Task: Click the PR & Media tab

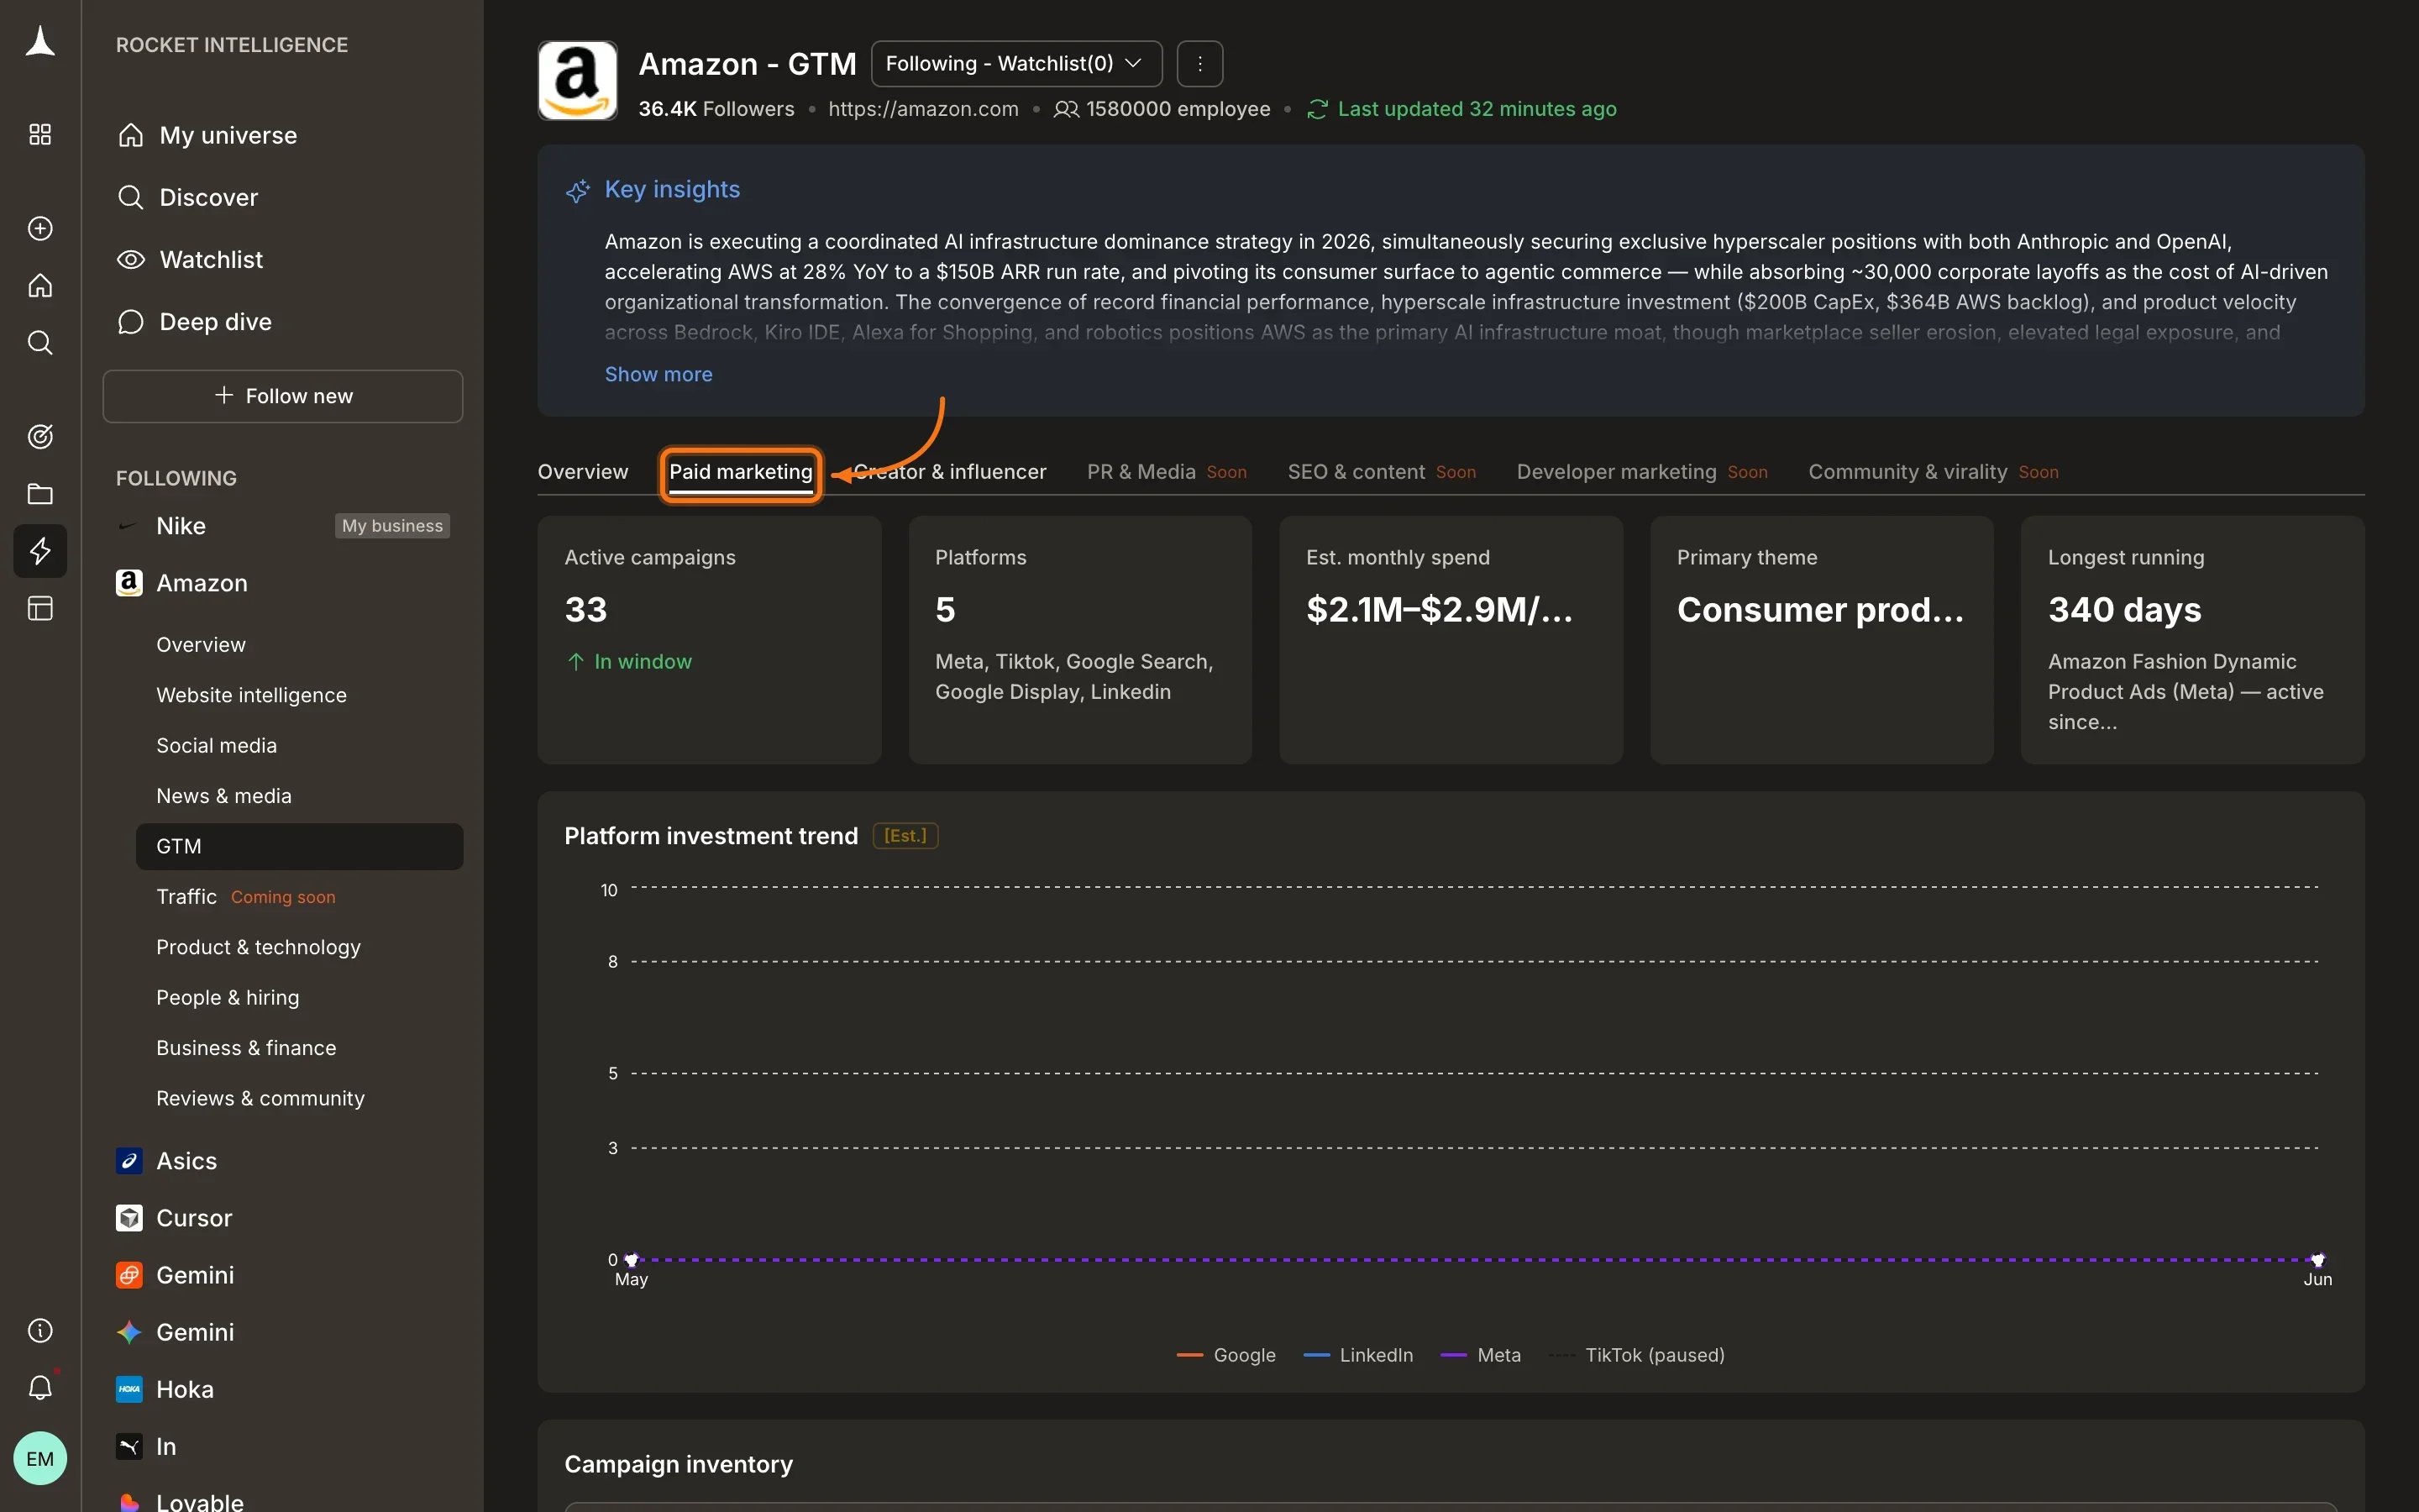Action: (x=1167, y=472)
